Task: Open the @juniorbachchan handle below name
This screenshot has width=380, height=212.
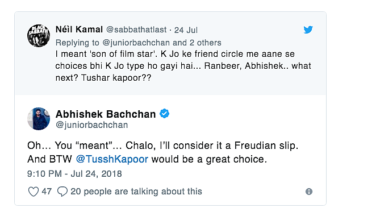Action: [92, 125]
